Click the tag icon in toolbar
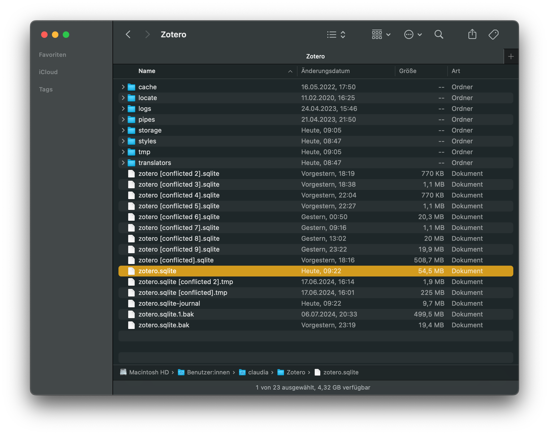This screenshot has width=549, height=435. [x=494, y=35]
